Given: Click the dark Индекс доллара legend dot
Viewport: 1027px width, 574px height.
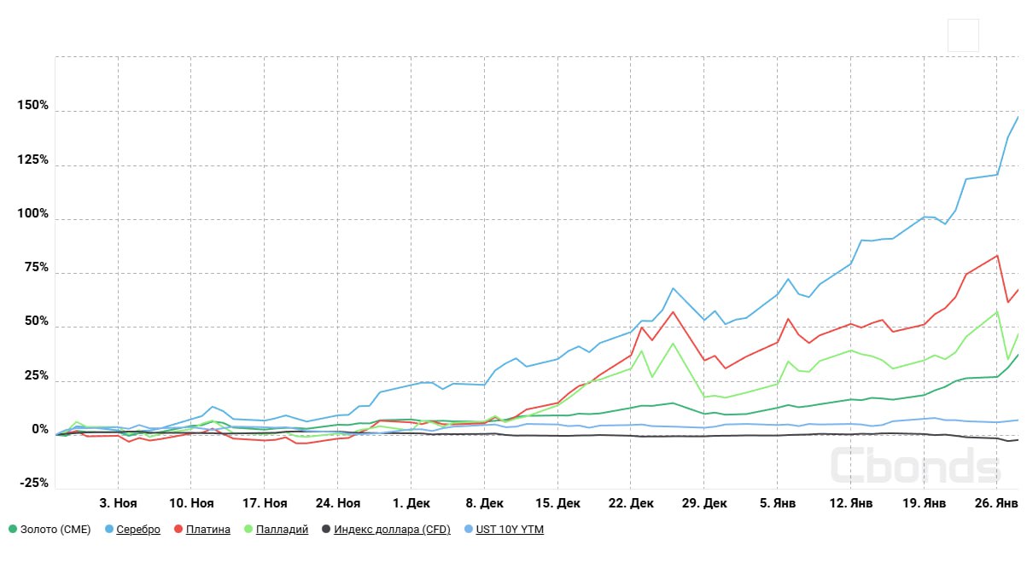Looking at the screenshot, I should (x=326, y=530).
